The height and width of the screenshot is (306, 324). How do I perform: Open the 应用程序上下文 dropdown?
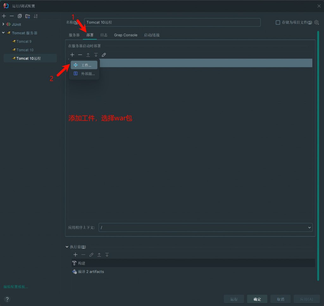coord(309,228)
